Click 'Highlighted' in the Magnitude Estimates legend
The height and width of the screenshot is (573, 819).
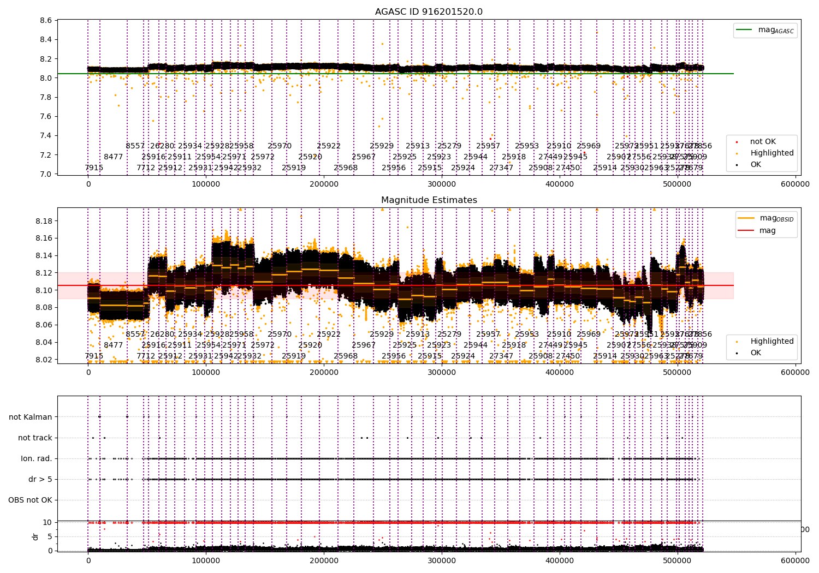click(772, 342)
